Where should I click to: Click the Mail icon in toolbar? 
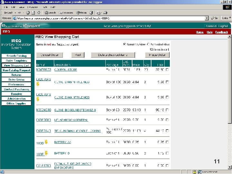(x=98, y=13)
